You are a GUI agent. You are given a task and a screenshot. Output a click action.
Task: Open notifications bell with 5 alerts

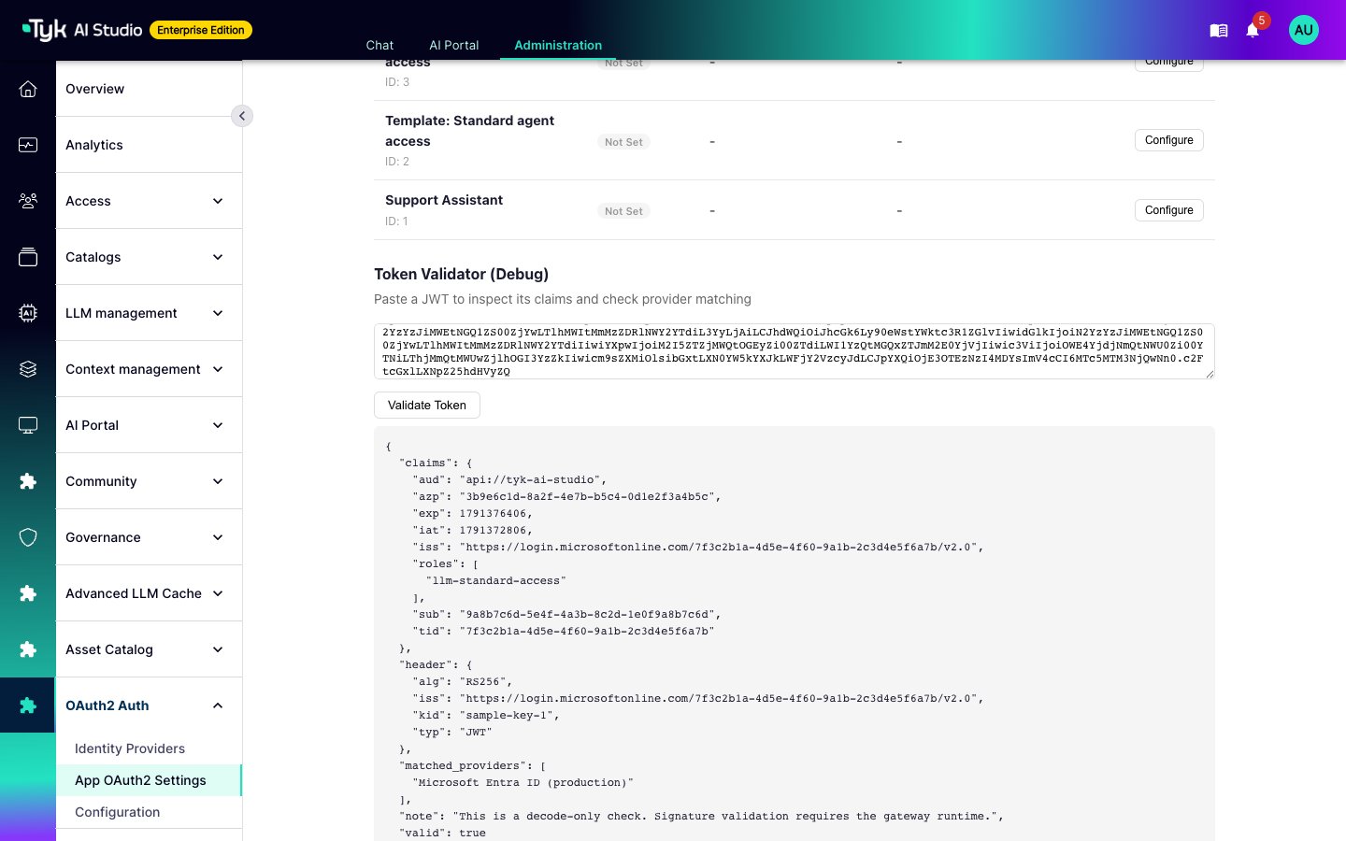point(1253,30)
